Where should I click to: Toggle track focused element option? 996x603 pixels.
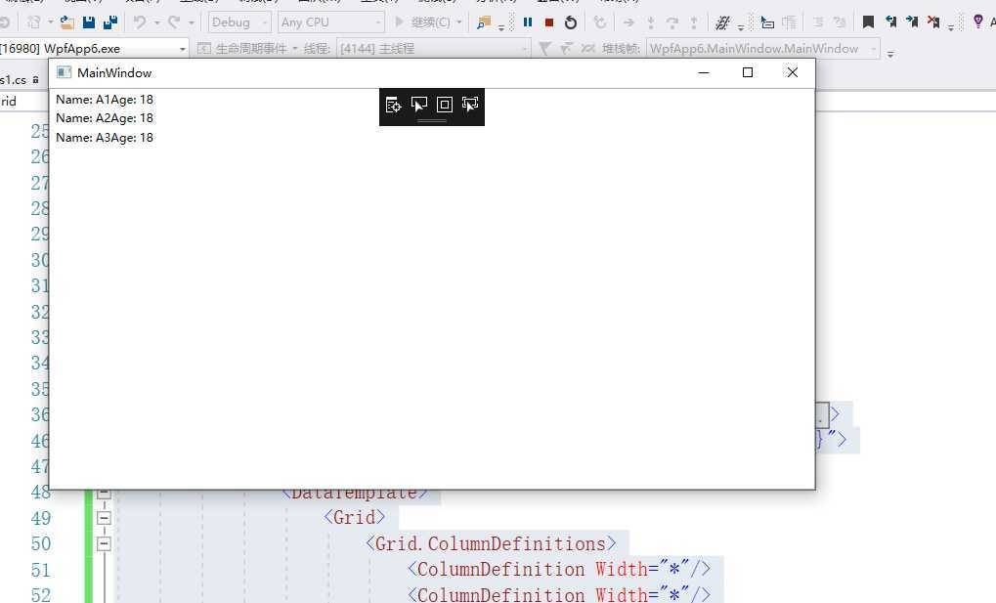470,105
